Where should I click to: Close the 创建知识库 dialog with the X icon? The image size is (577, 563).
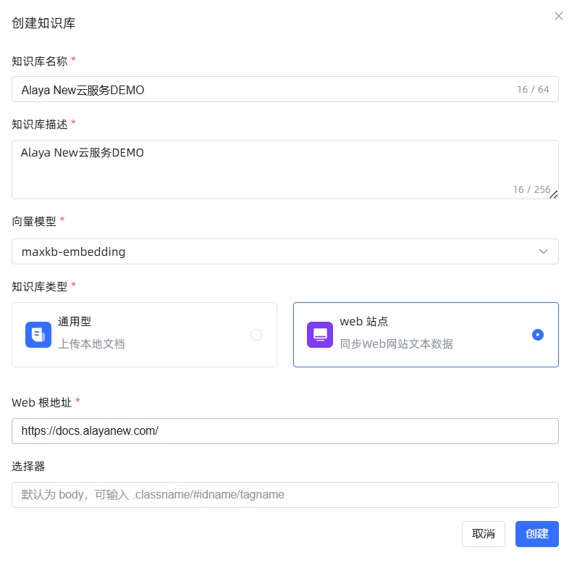point(558,16)
